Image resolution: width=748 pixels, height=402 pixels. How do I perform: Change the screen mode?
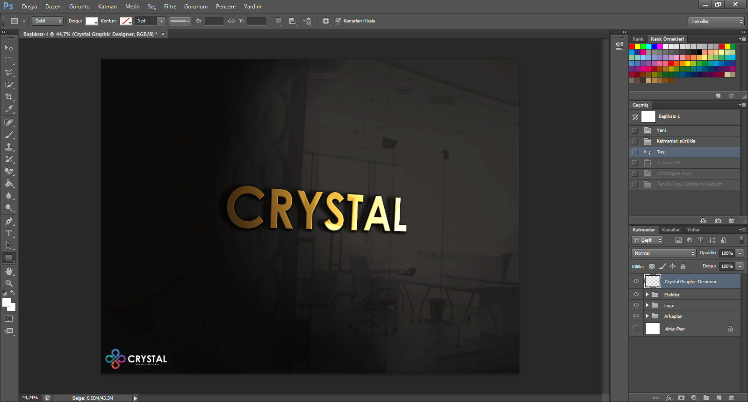point(9,331)
